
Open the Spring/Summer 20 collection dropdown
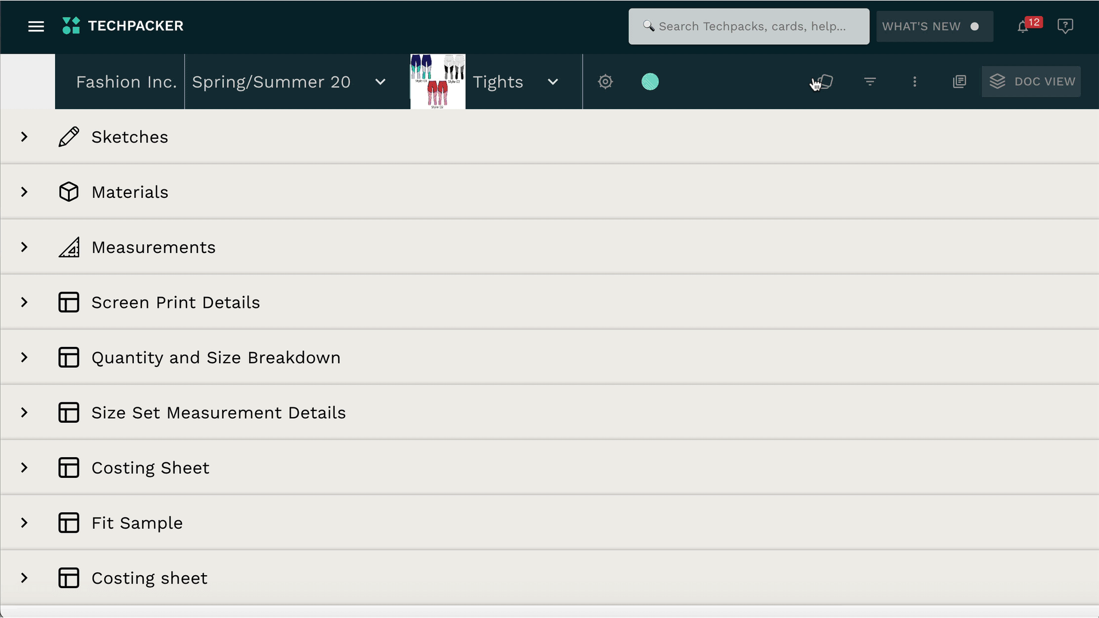(380, 82)
